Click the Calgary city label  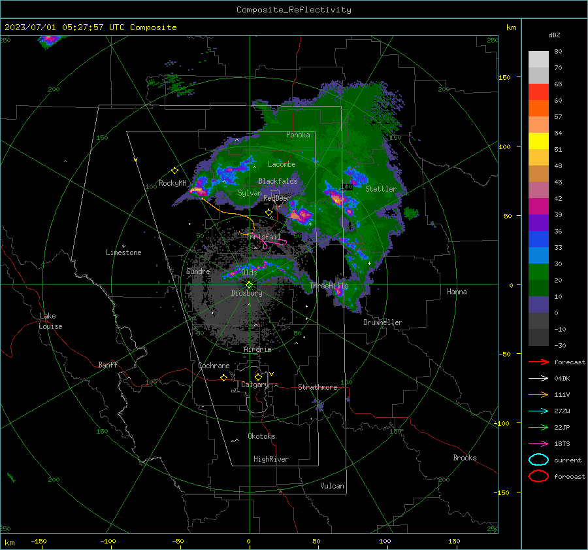(x=255, y=385)
